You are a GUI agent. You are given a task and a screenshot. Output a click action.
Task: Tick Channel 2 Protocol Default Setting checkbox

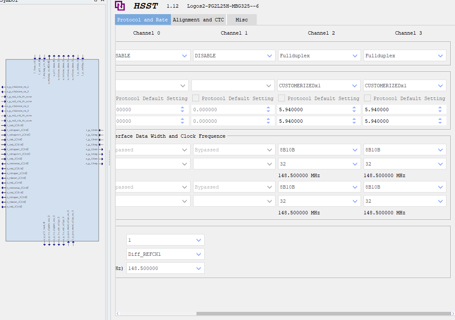pos(282,98)
